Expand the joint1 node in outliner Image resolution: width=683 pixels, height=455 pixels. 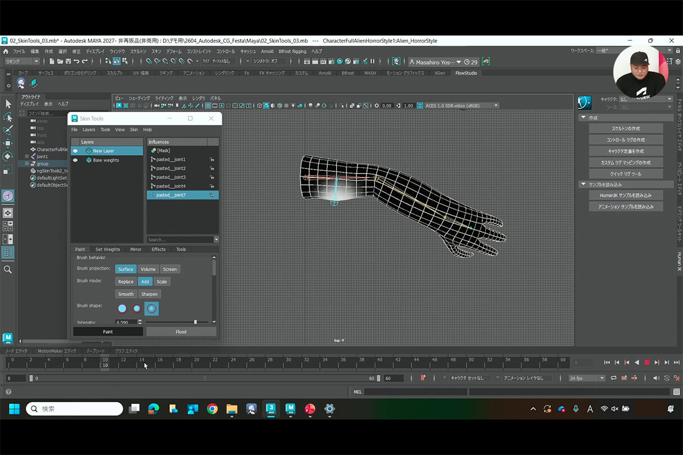[26, 157]
